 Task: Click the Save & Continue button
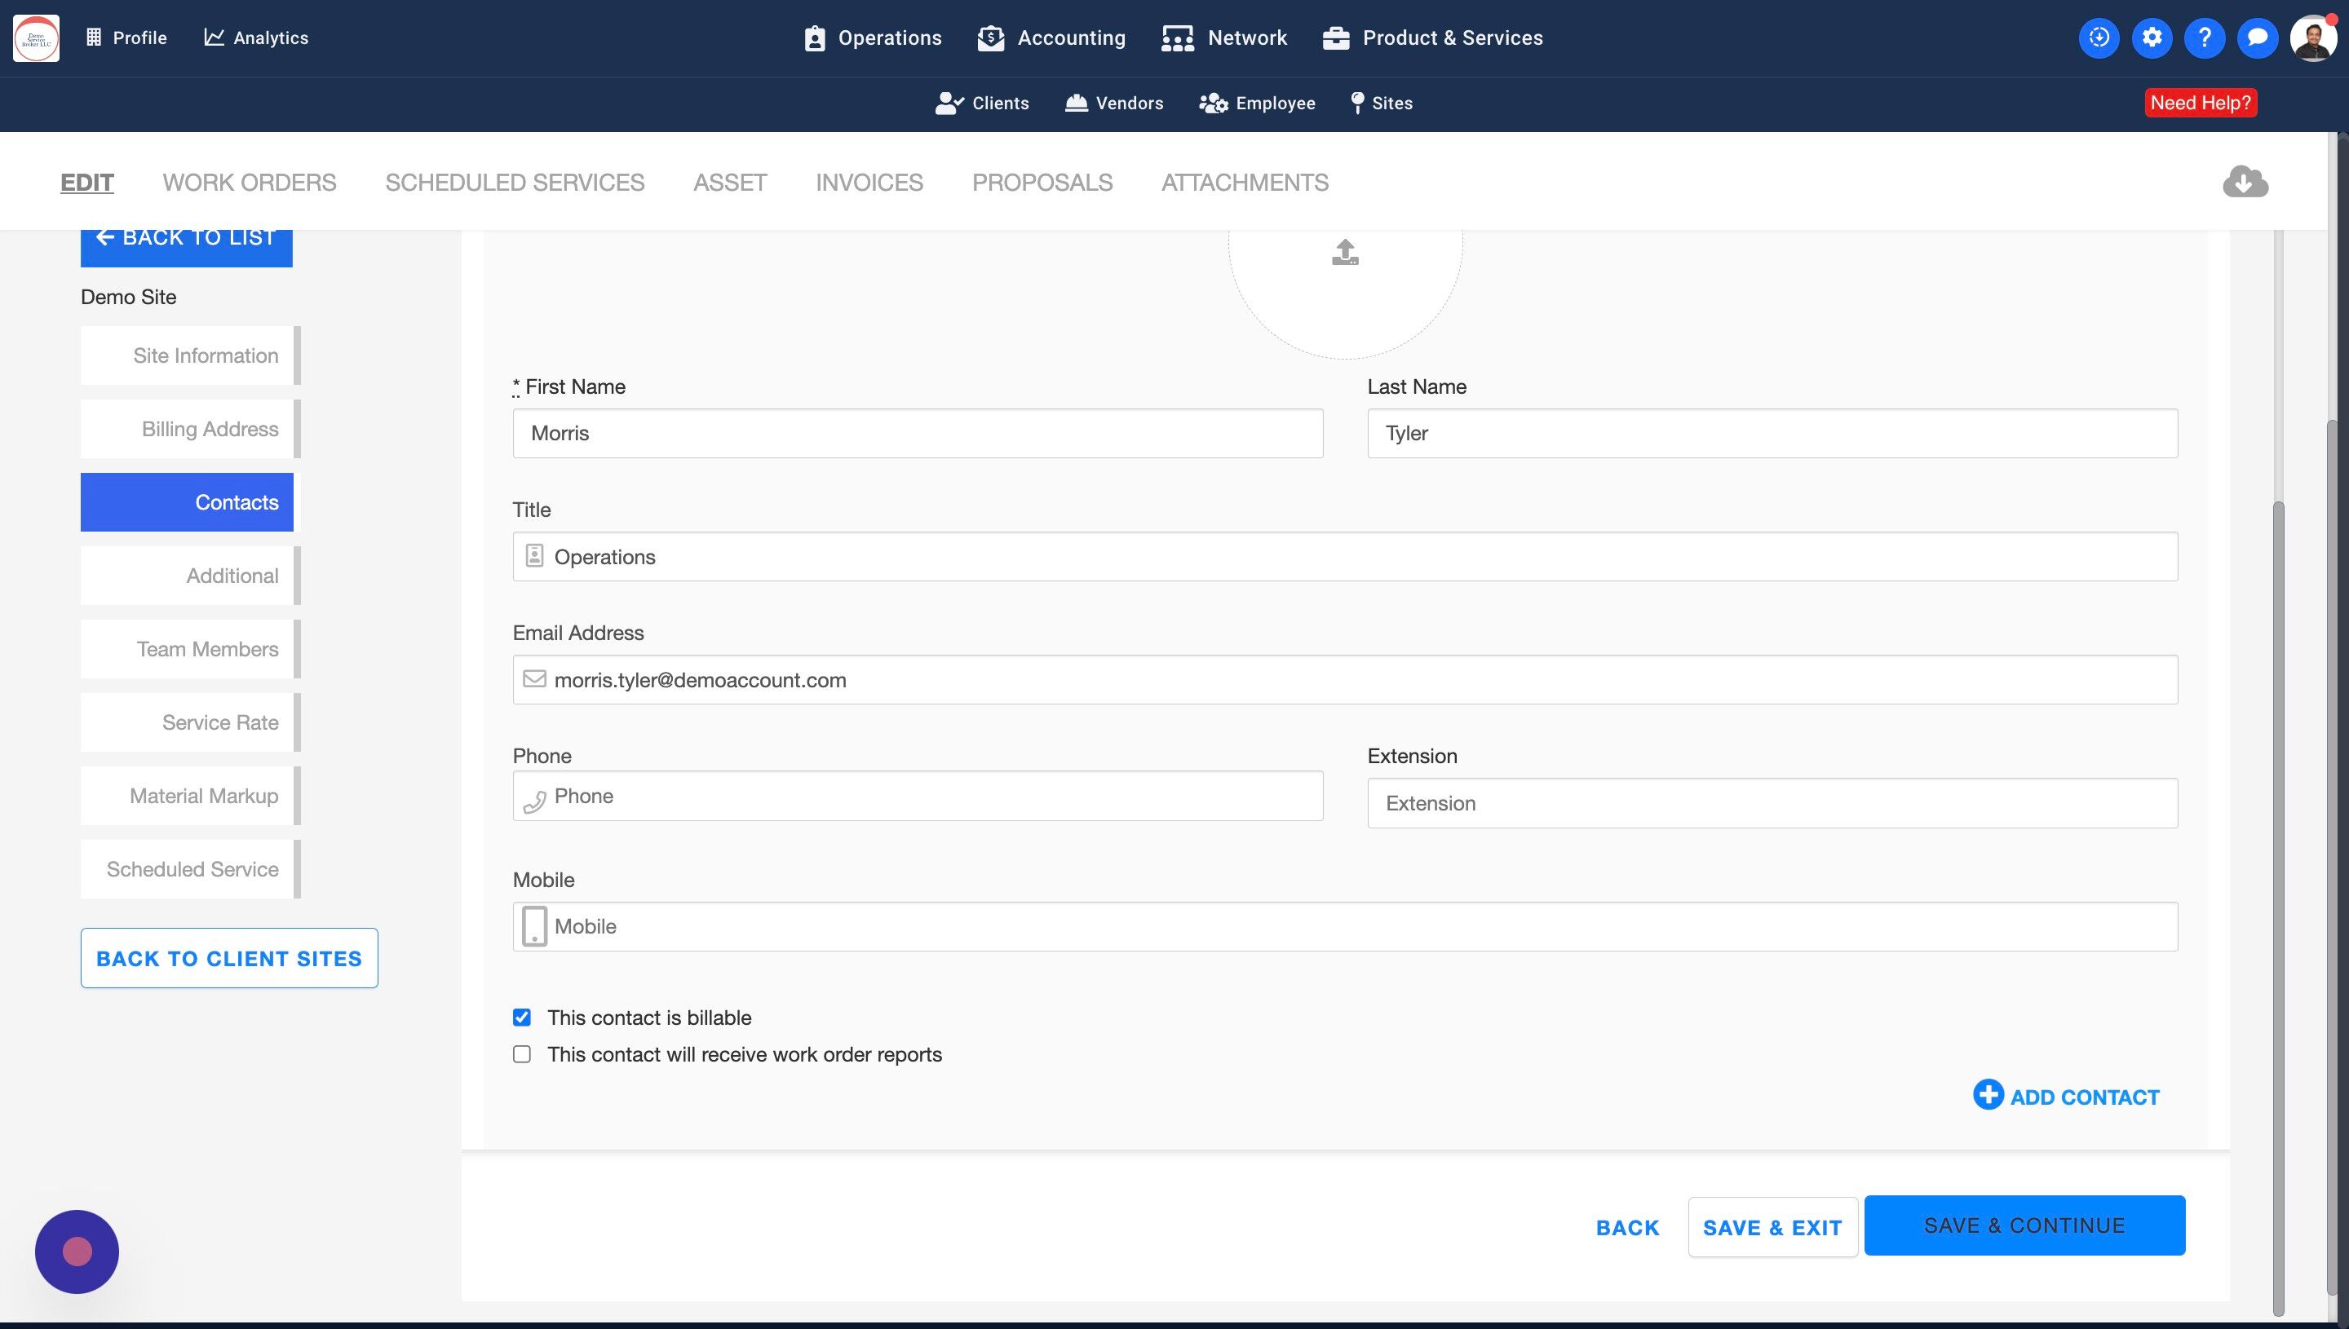point(2024,1225)
